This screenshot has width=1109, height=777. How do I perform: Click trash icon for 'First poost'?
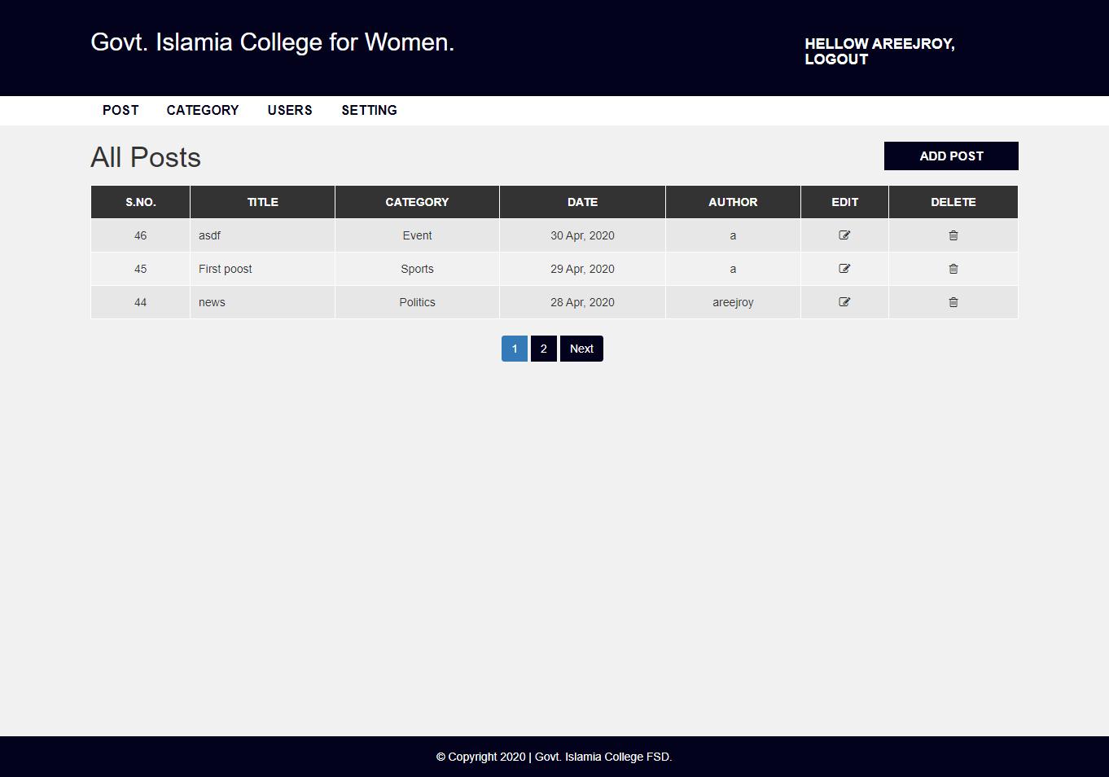[x=953, y=269]
